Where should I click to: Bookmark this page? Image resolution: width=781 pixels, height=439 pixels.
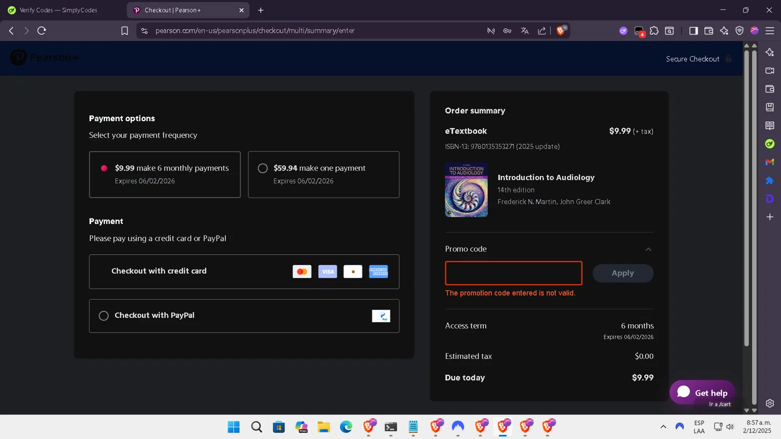click(124, 31)
